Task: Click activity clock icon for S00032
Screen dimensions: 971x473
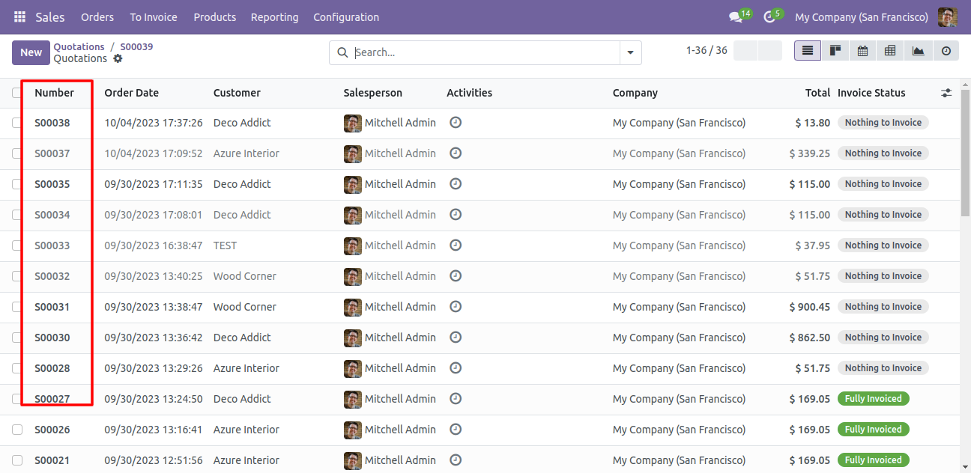Action: [456, 275]
